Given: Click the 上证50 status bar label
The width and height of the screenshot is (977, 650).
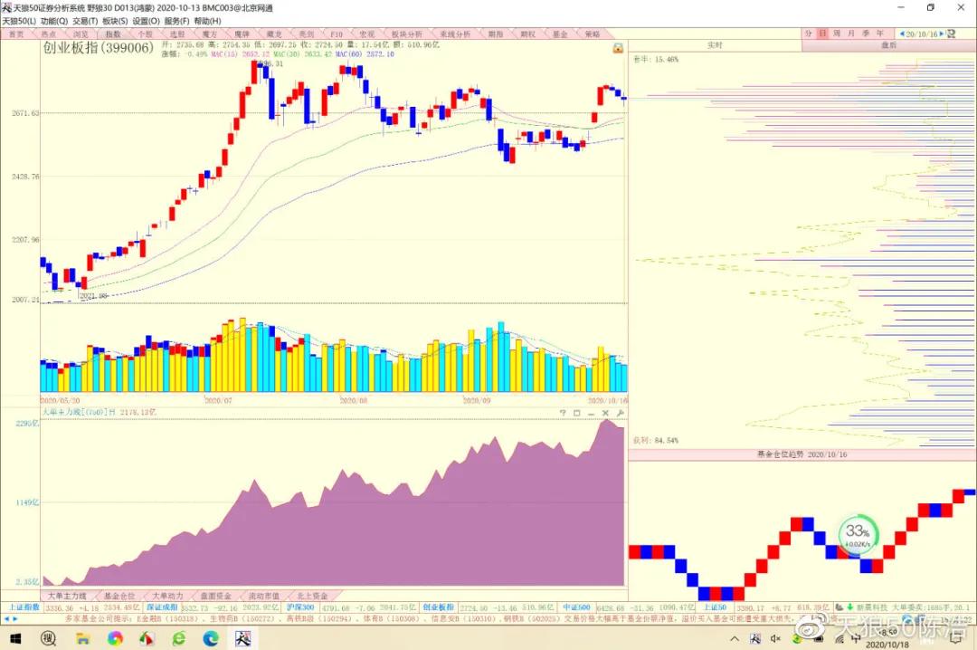Looking at the screenshot, I should coord(715,607).
